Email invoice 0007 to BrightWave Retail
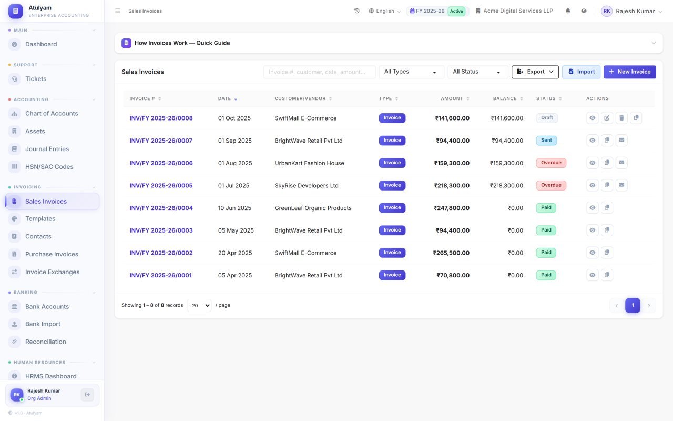The width and height of the screenshot is (673, 421). (621, 141)
